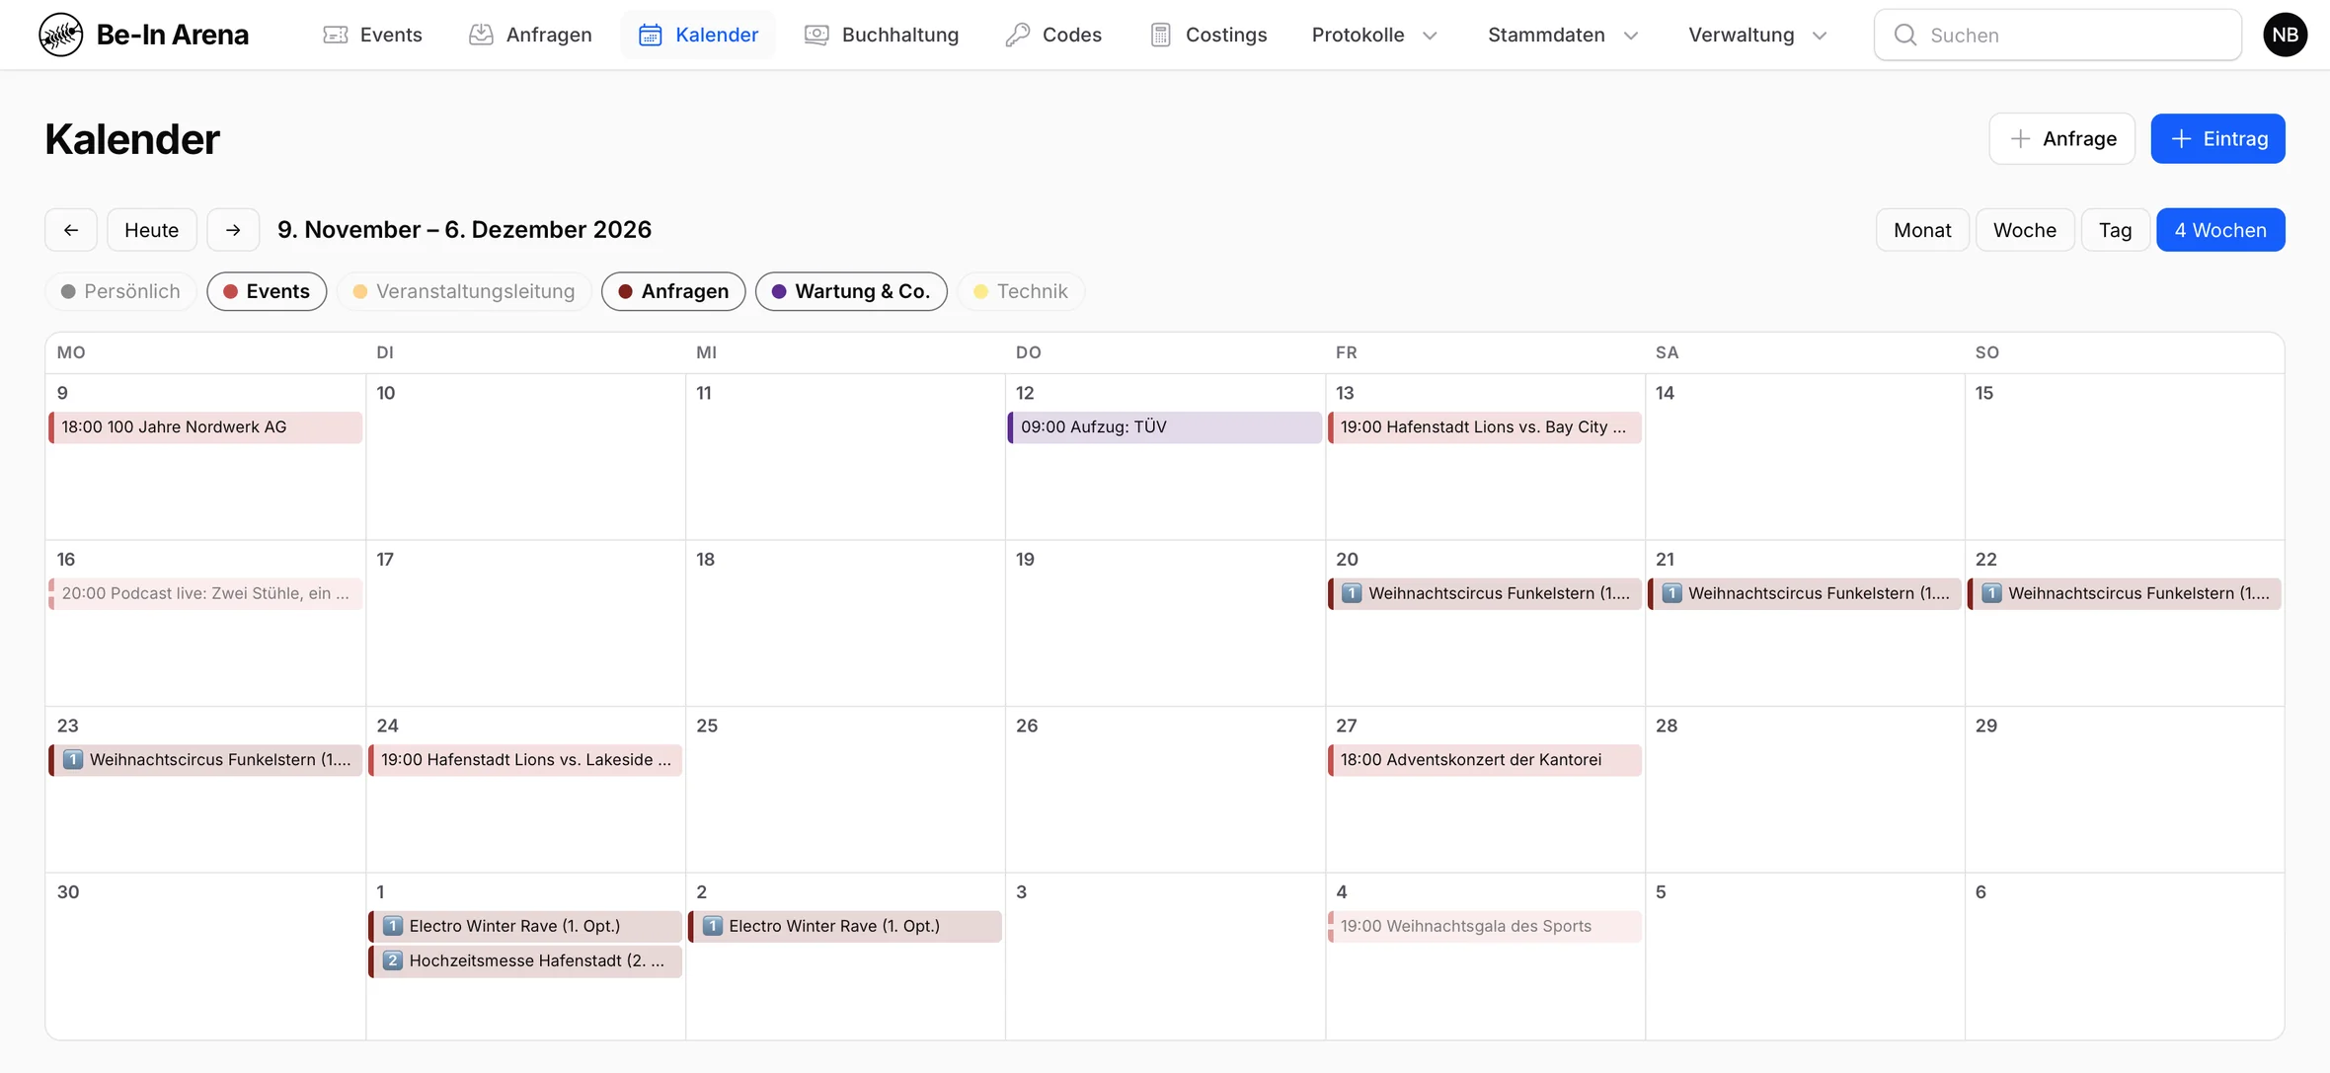
Task: Click the Codes key icon
Action: pos(1017,35)
